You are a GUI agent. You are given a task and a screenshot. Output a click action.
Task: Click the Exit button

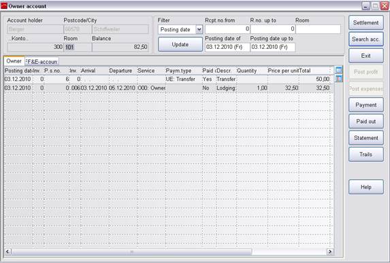click(366, 56)
